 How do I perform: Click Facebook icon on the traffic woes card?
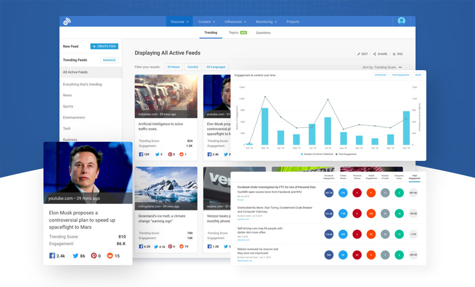tap(141, 154)
